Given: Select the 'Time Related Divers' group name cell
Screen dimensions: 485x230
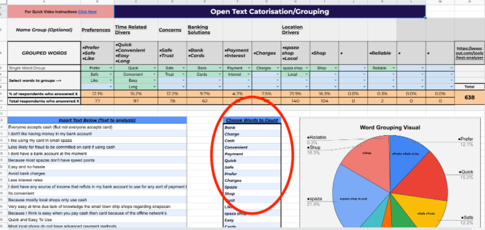Looking at the screenshot, I should point(136,30).
